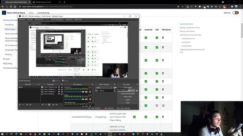This screenshot has height=136, width=243.
Task: Pop out the Sahneler dock panel
Action: point(39,85)
